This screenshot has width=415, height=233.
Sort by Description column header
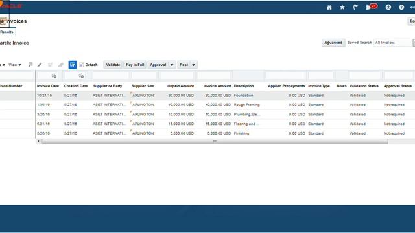coord(244,86)
